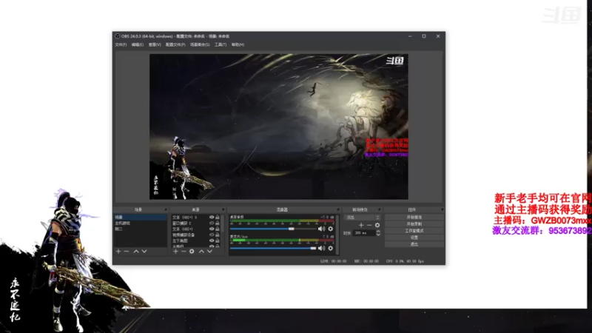Add a new source in 来源 panel
The width and height of the screenshot is (592, 333).
175,252
